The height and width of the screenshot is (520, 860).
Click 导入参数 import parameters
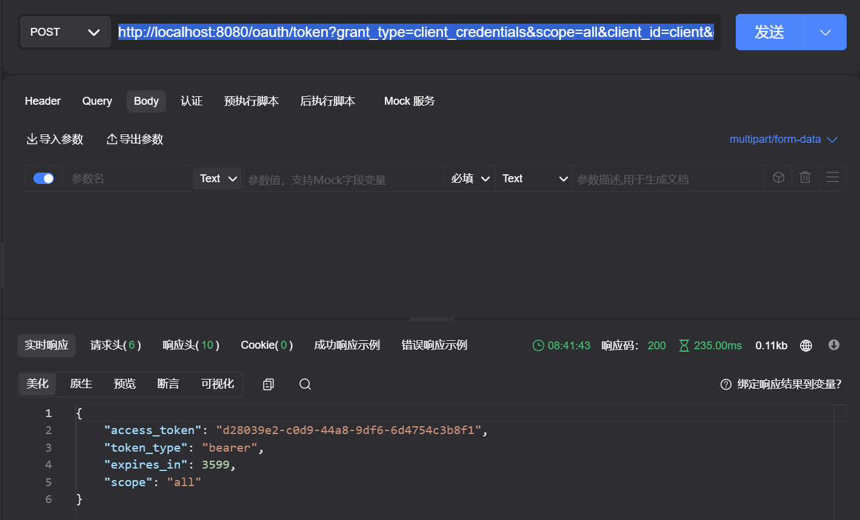tap(55, 139)
